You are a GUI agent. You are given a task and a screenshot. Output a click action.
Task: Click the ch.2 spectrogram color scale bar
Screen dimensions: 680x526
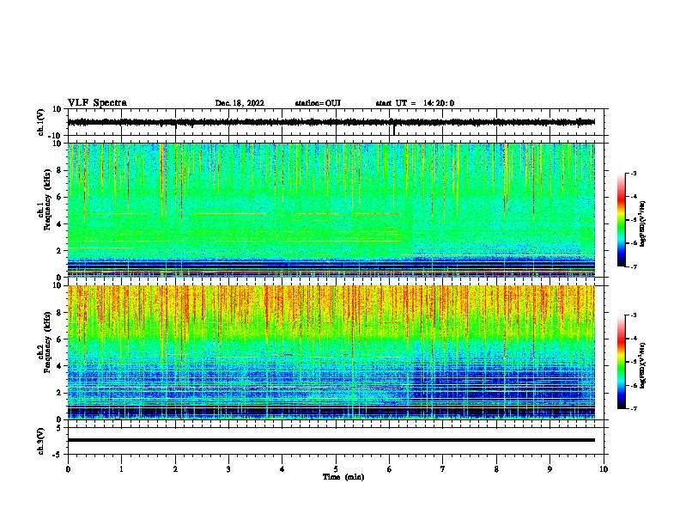[x=622, y=362]
